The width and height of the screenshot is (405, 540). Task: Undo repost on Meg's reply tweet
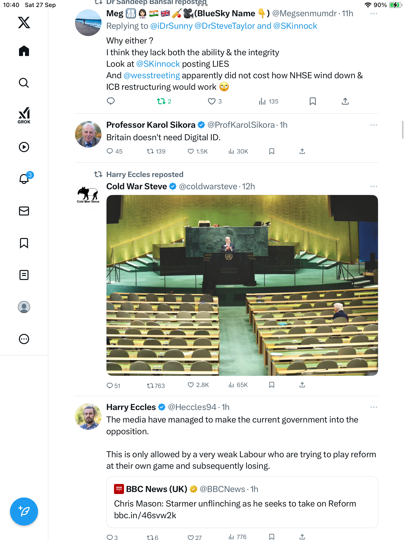(161, 101)
